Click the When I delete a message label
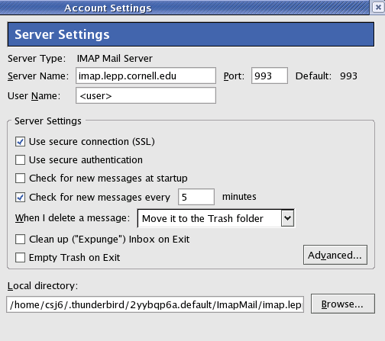Screen dimensions: 385x341 pyautogui.click(x=73, y=218)
